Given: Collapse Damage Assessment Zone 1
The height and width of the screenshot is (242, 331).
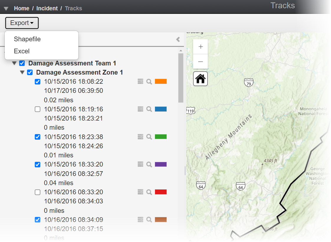Looking at the screenshot, I should (22, 72).
